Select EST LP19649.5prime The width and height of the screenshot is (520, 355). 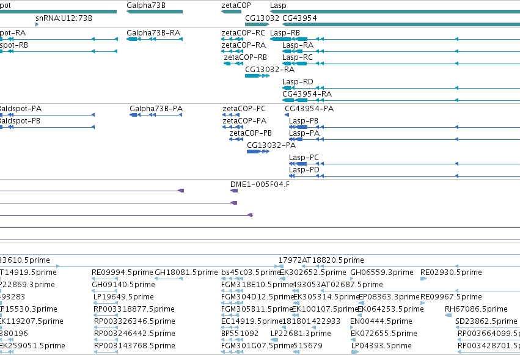coord(123,297)
